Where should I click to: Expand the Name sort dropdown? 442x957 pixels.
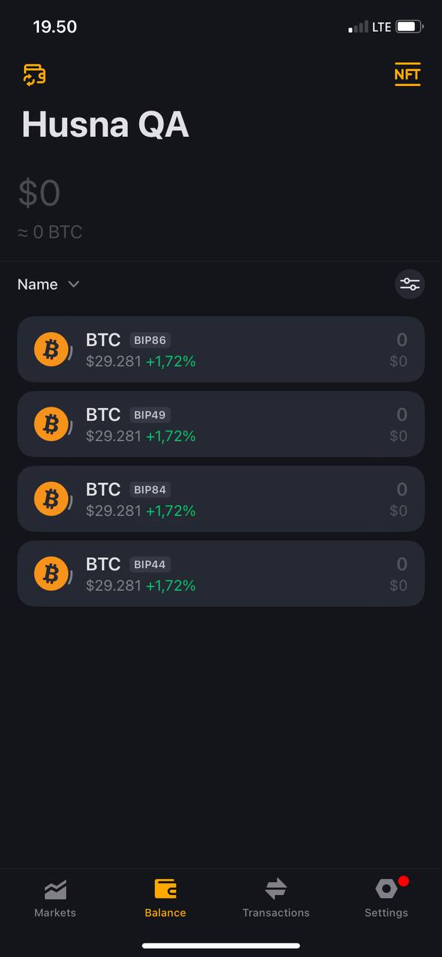coord(49,284)
